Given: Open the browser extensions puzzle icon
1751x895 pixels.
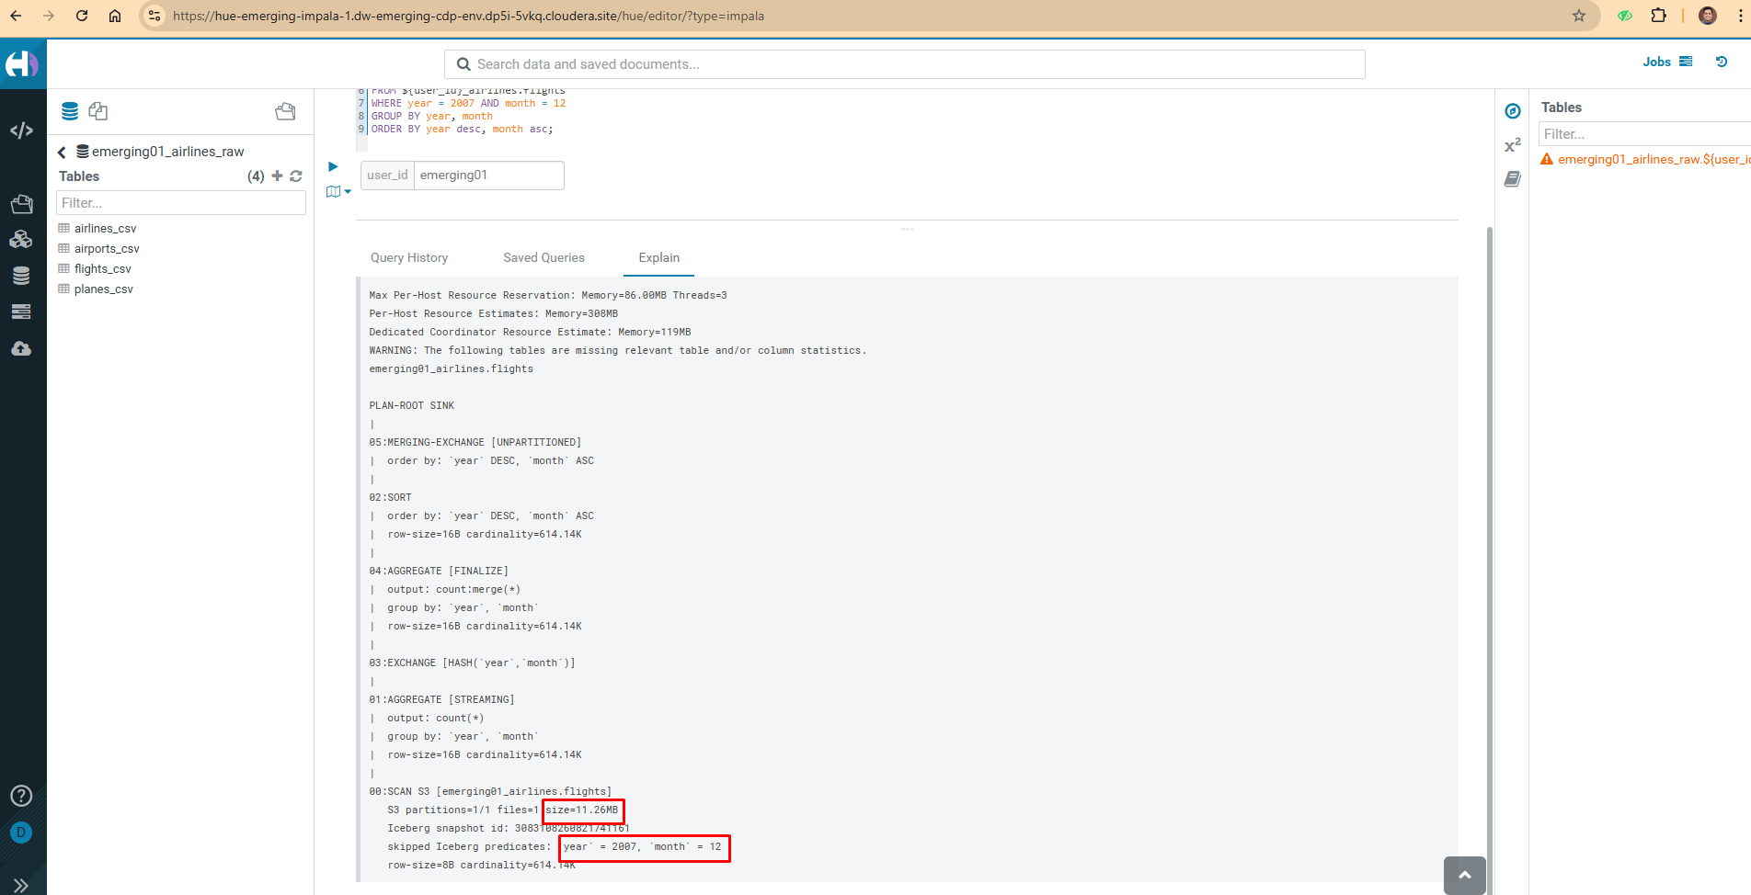Looking at the screenshot, I should tap(1658, 16).
